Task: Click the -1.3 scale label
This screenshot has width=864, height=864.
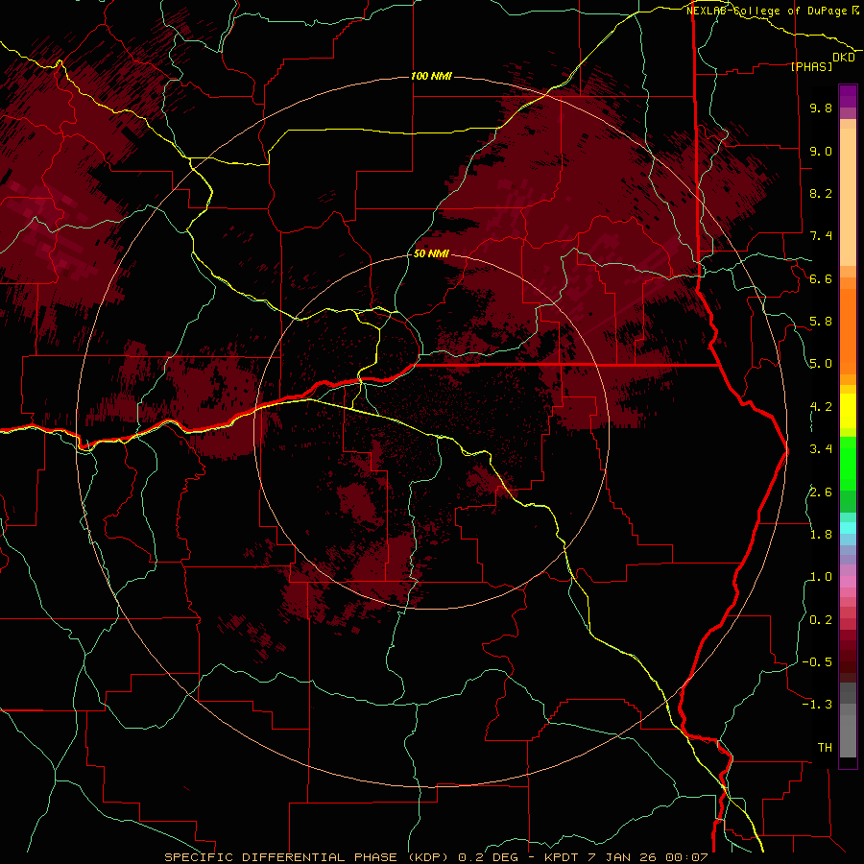Action: point(817,705)
